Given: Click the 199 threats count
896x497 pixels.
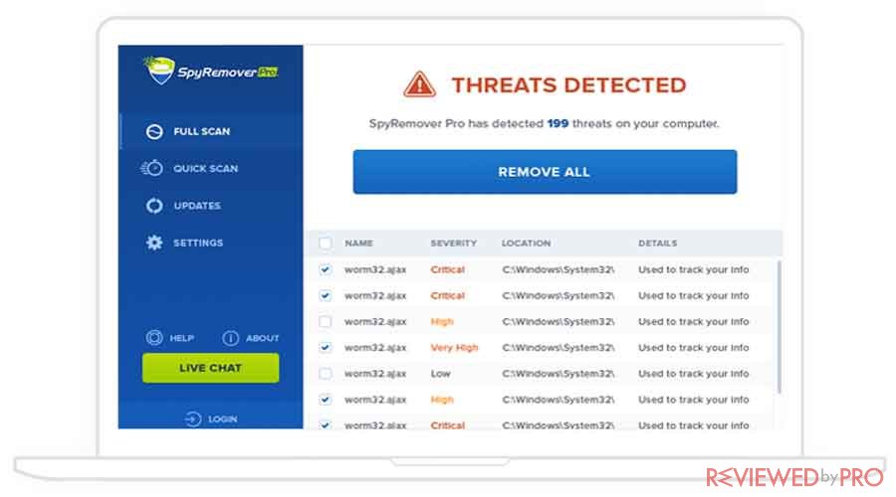Looking at the screenshot, I should point(558,124).
